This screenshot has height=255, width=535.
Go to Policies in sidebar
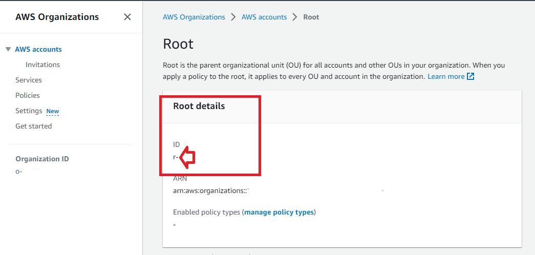pyautogui.click(x=28, y=95)
